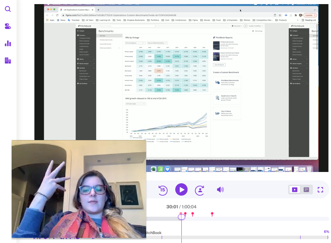331x243 pixels.
Task: Open the Figma bookmarks folder
Action: point(193,20)
